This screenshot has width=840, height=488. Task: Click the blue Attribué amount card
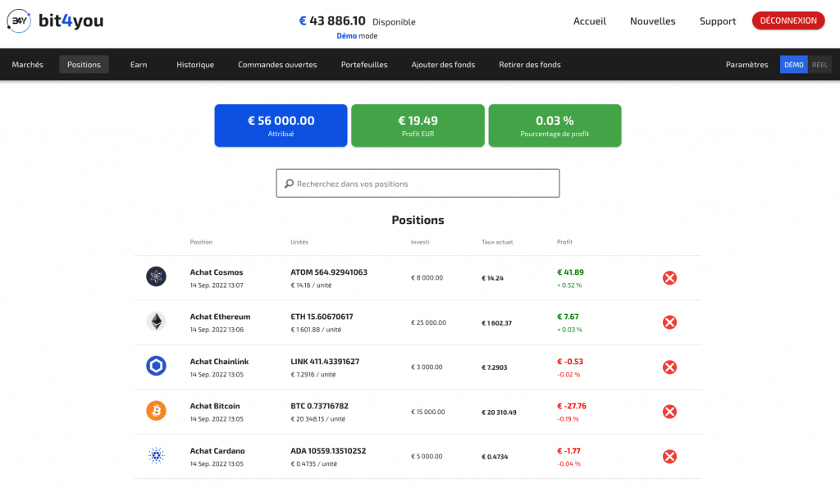tap(281, 125)
